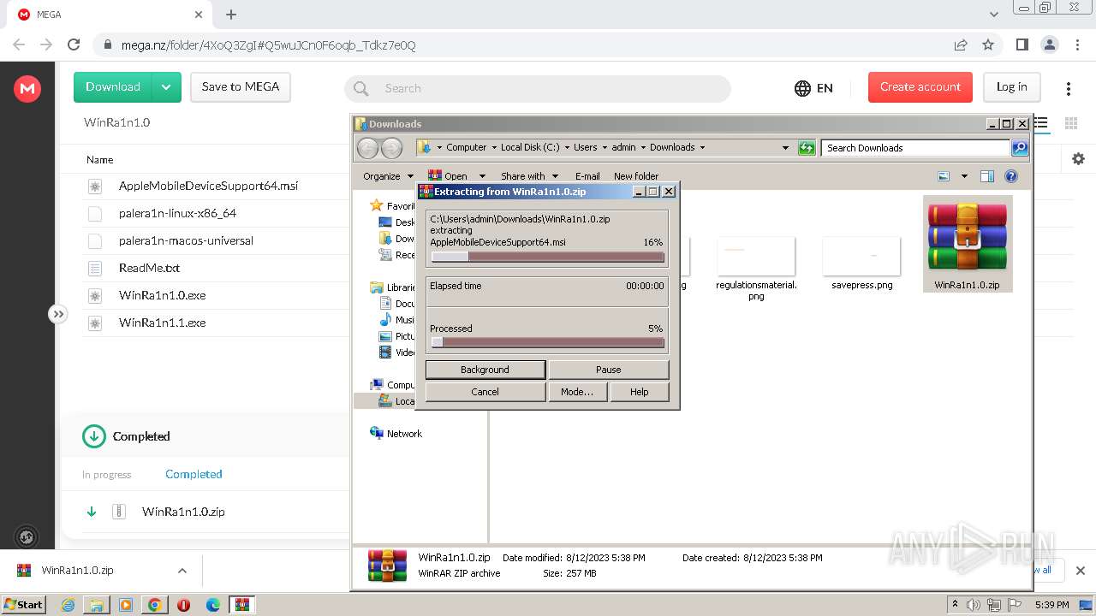Click the Create account button
The width and height of the screenshot is (1096, 616).
pos(920,87)
